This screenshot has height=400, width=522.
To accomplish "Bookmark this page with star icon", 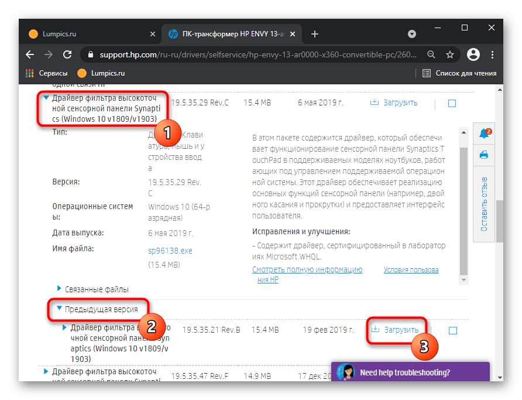I will [x=449, y=54].
